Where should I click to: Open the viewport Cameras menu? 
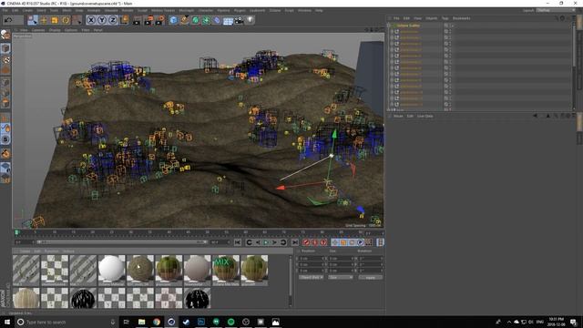pyautogui.click(x=38, y=30)
